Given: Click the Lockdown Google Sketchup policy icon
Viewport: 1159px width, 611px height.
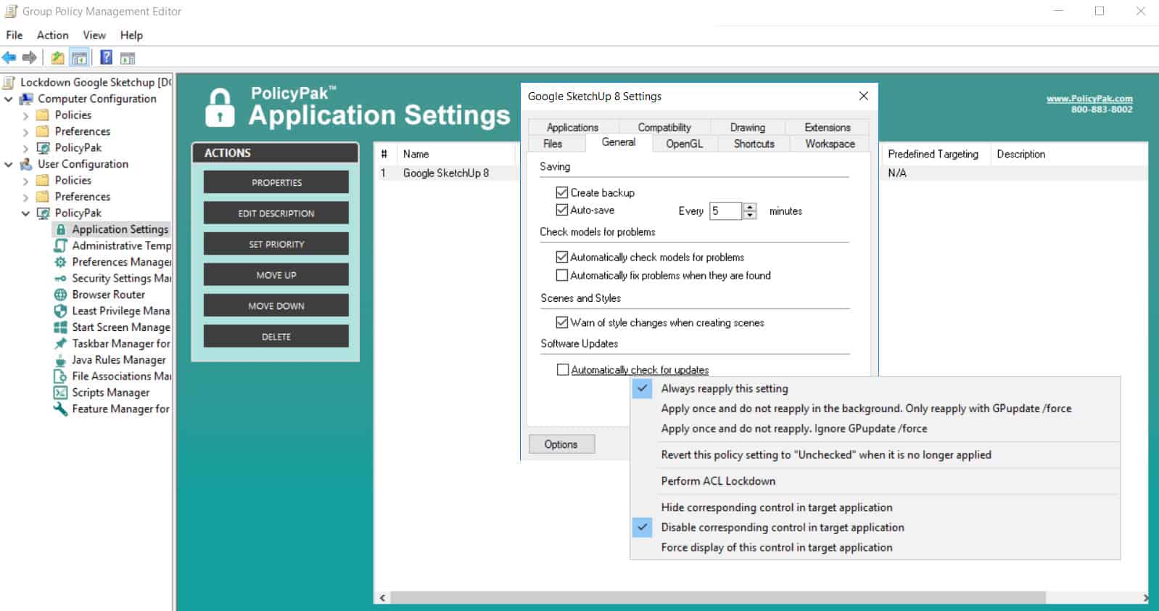Looking at the screenshot, I should (10, 82).
